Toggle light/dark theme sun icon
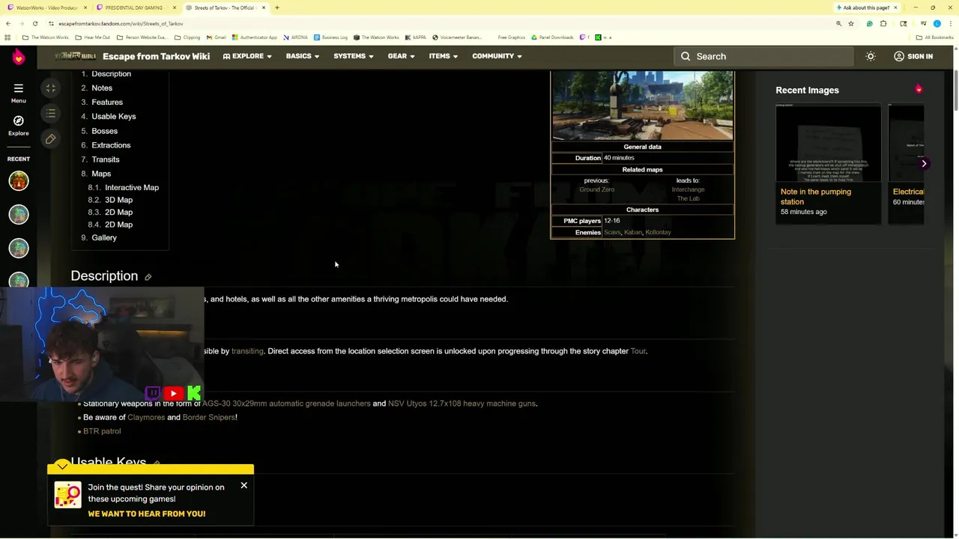 coord(871,56)
